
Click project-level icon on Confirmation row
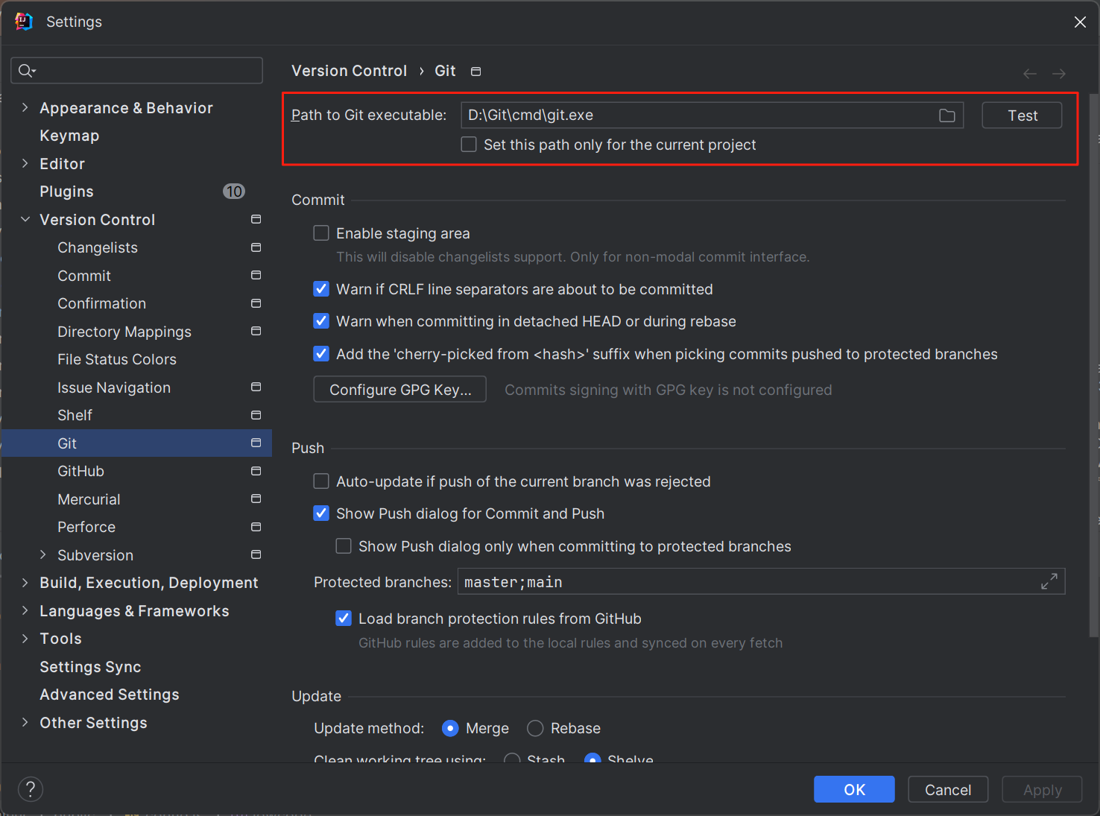256,303
